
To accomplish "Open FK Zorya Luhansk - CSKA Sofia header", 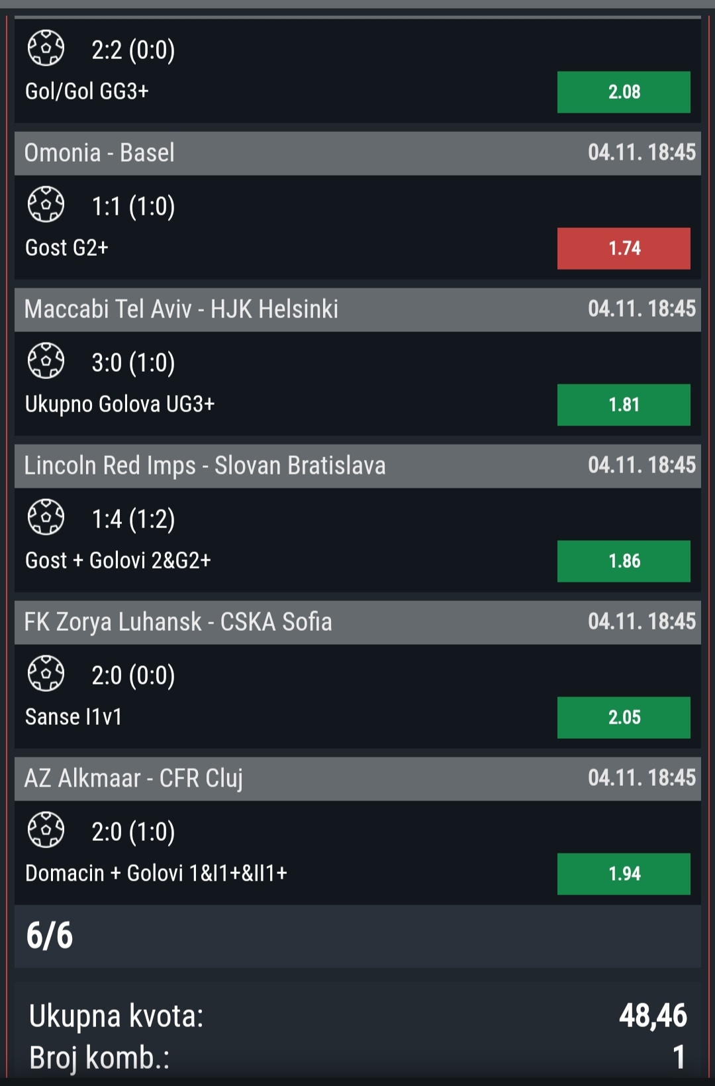I will pyautogui.click(x=358, y=622).
